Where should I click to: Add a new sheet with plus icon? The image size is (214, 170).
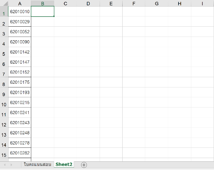pos(84,165)
